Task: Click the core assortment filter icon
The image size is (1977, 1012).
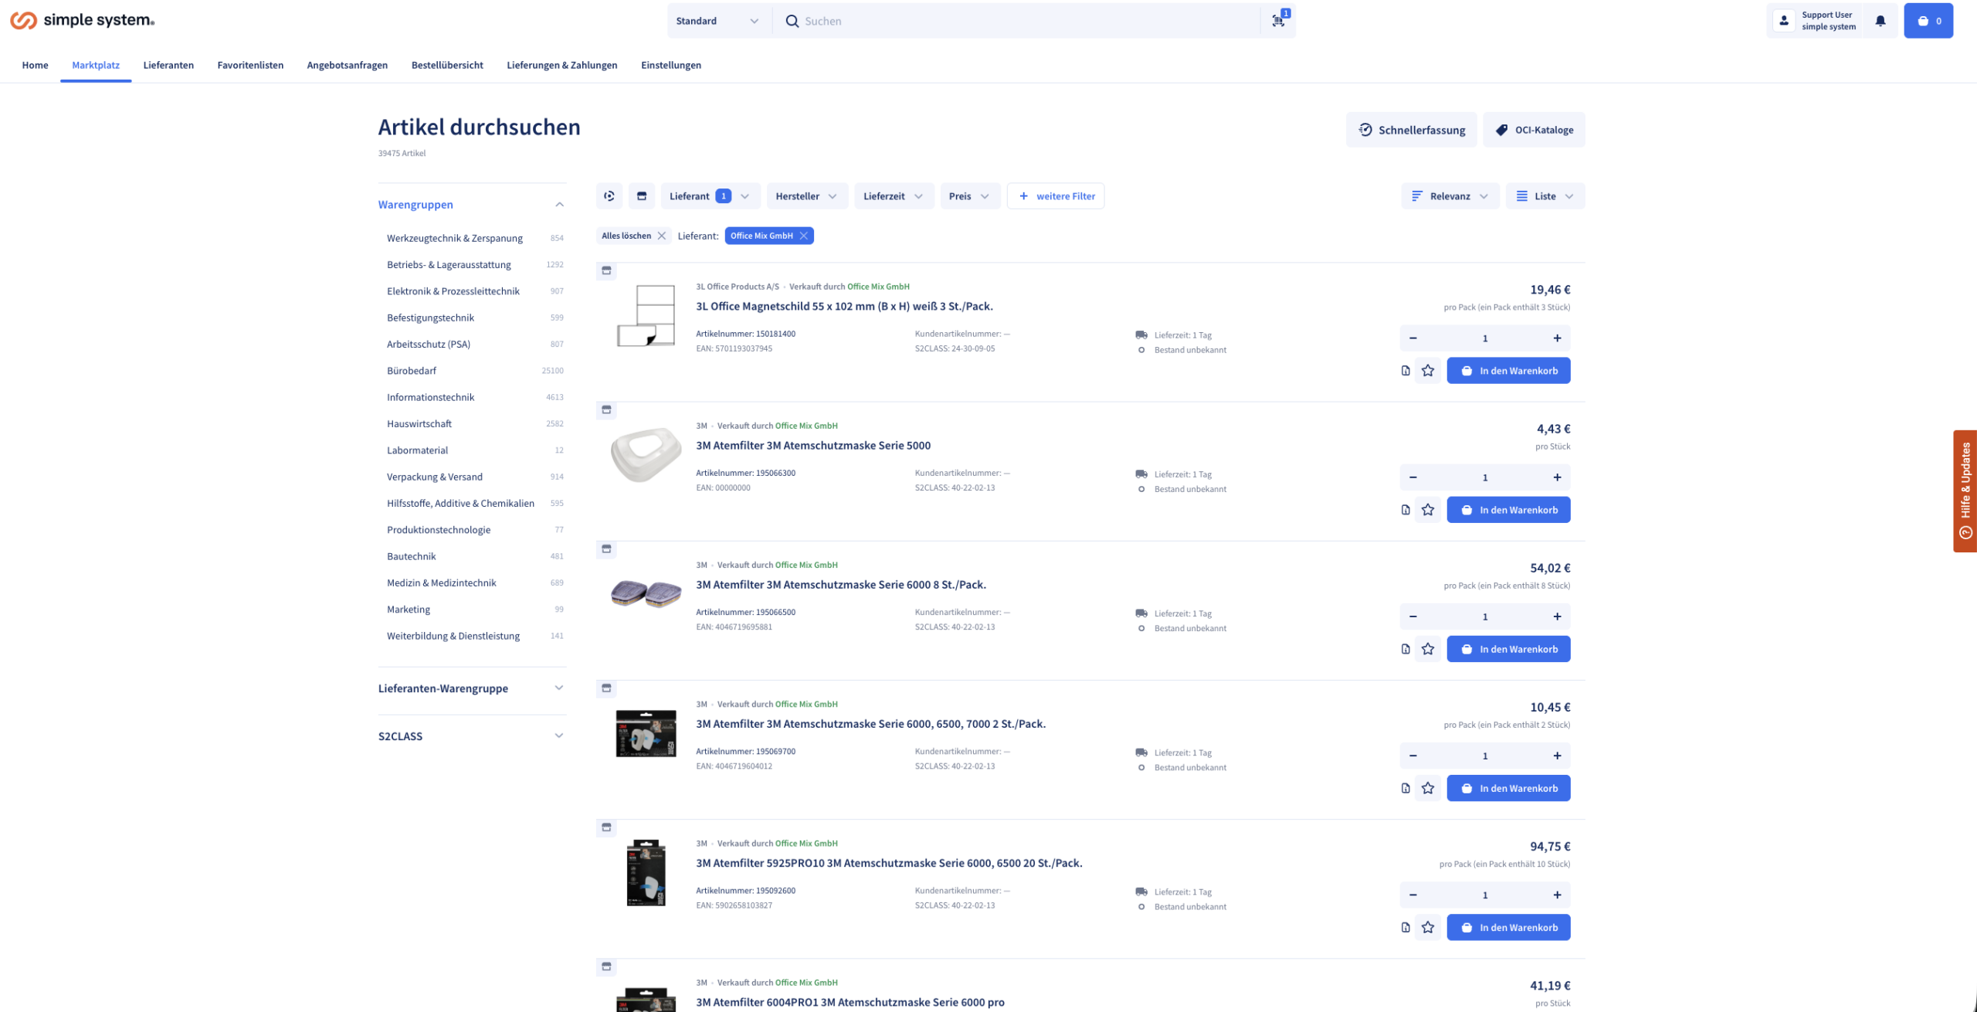Action: click(609, 196)
